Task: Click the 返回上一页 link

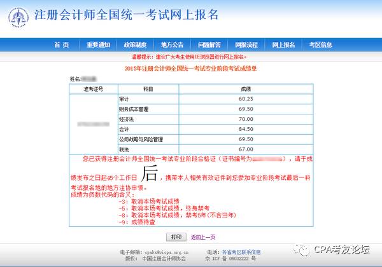Action: coord(203,236)
